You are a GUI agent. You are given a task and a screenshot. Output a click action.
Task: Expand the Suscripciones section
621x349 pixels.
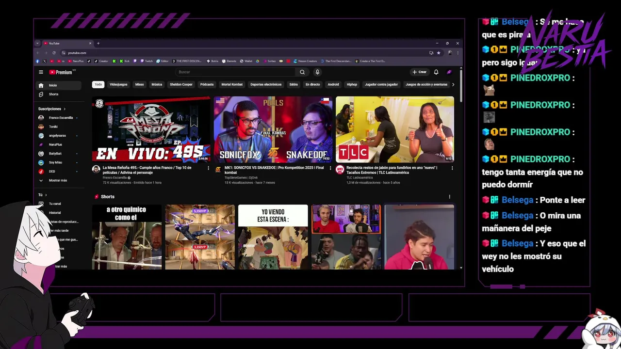(x=52, y=109)
